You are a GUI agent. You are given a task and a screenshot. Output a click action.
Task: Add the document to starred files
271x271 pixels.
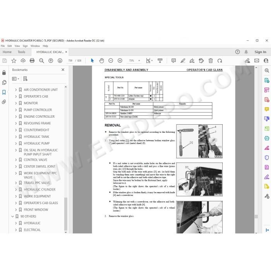14,61
